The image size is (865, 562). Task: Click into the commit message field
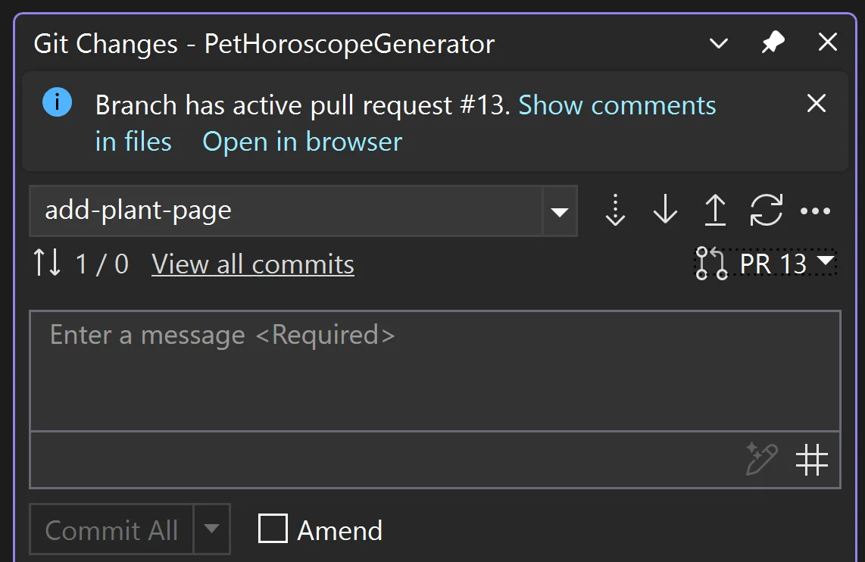point(435,370)
